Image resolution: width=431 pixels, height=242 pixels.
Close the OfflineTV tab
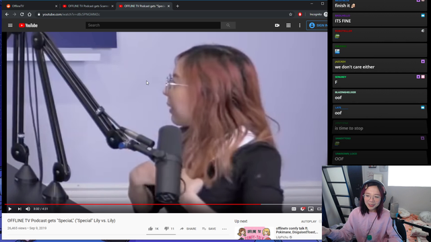(56, 6)
